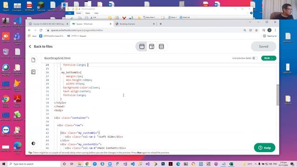Open the green Help button
The image size is (297, 167).
click(x=265, y=148)
